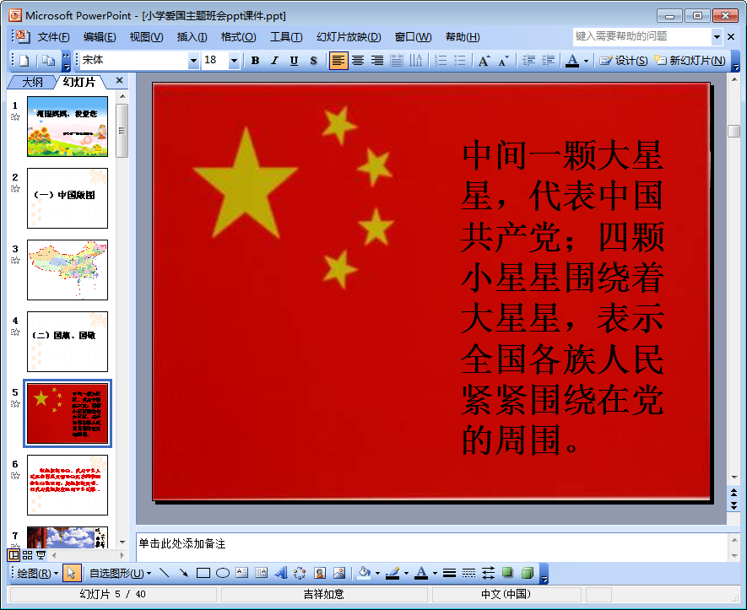Insert a picture from file
The image size is (747, 610).
click(339, 573)
